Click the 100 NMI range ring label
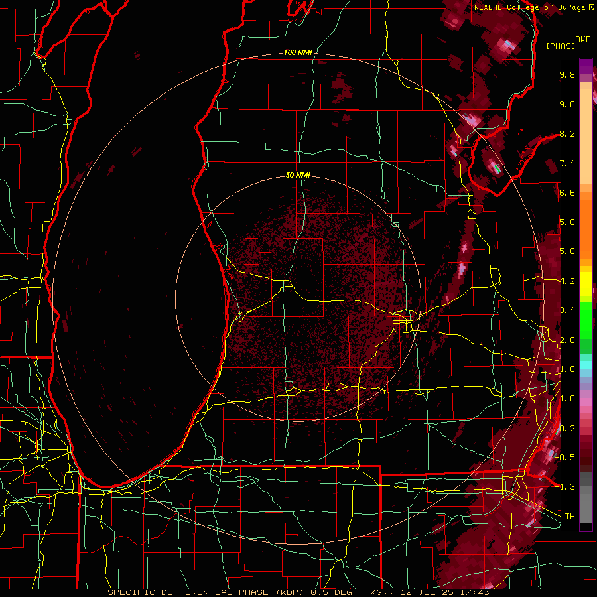Viewport: 597px width, 597px height. pyautogui.click(x=298, y=52)
